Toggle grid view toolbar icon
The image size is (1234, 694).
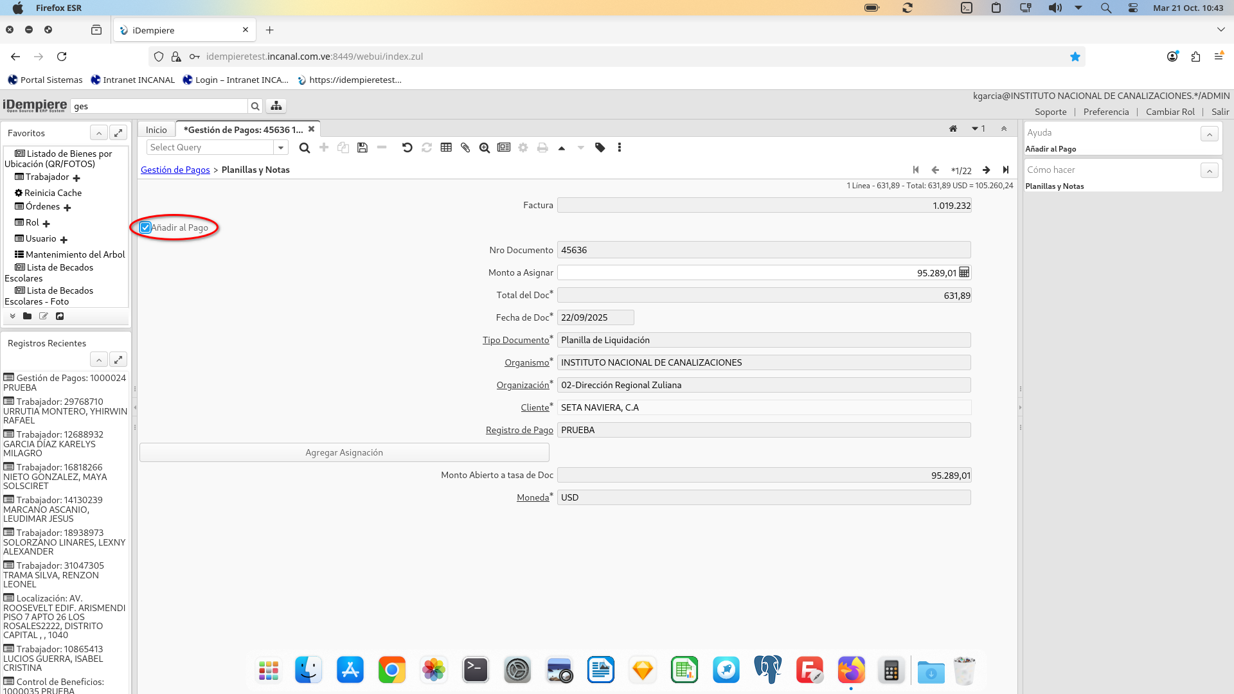(446, 148)
